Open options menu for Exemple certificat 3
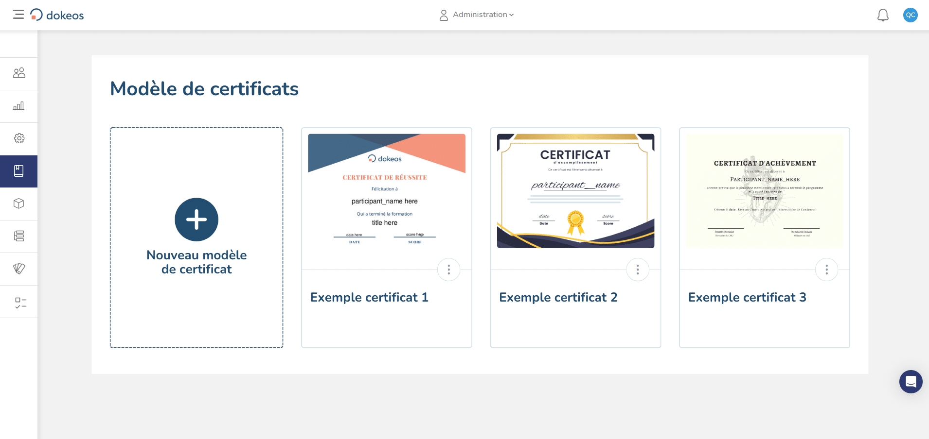Viewport: 929px width, 439px height. [826, 270]
